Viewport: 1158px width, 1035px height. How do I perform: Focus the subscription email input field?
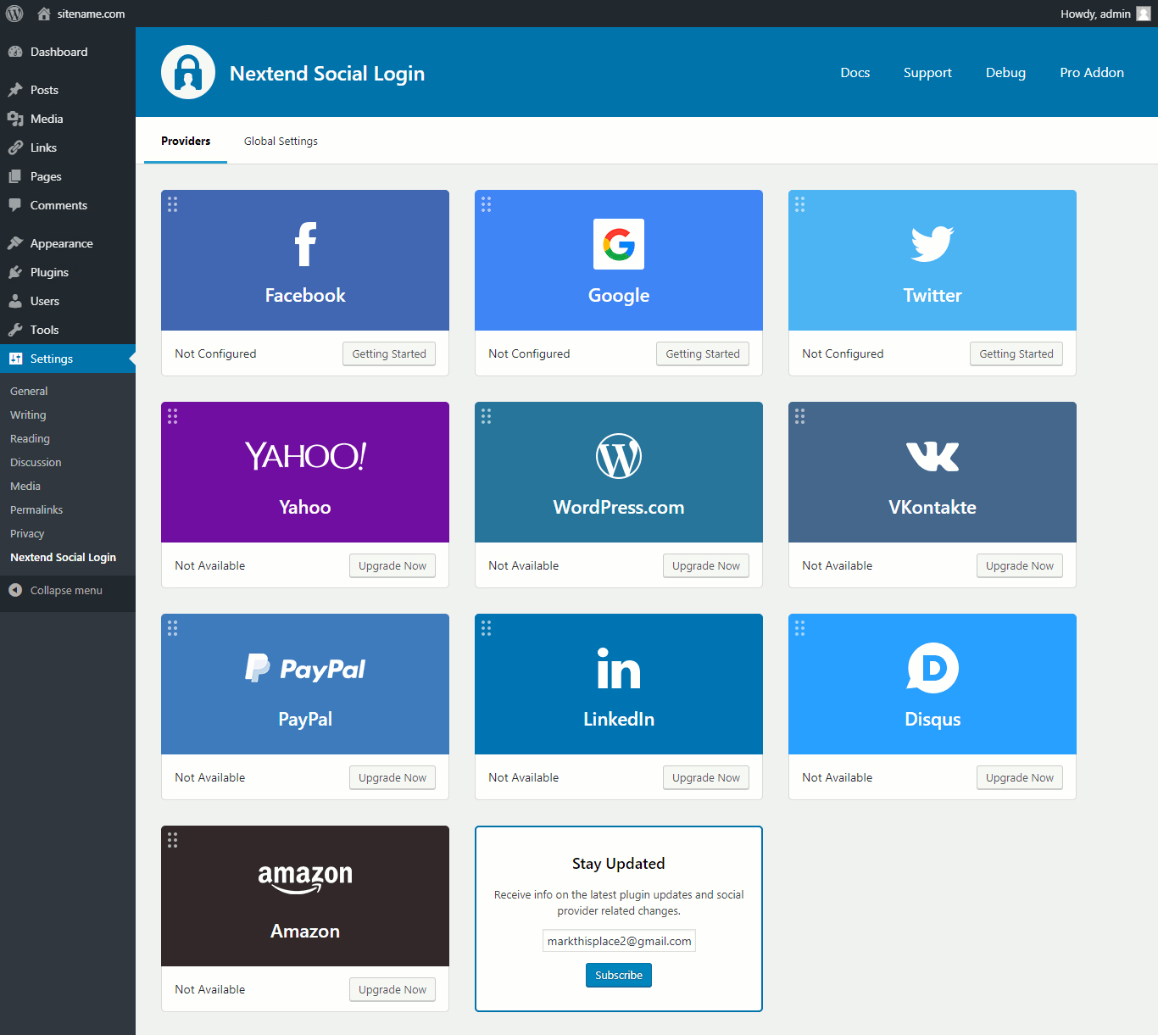tap(619, 941)
